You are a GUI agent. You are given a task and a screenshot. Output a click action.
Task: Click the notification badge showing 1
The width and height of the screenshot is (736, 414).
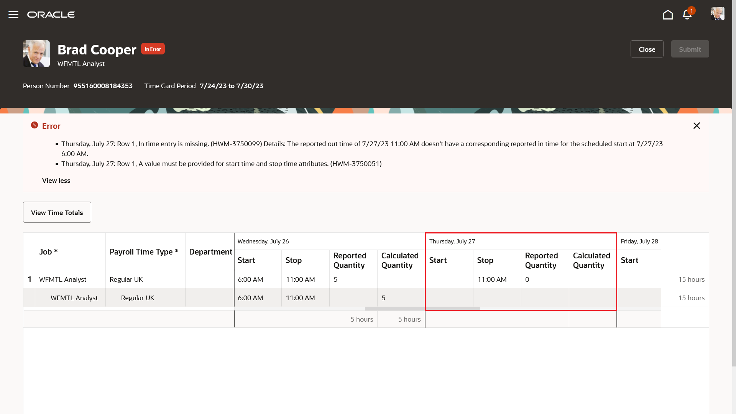coord(691,11)
